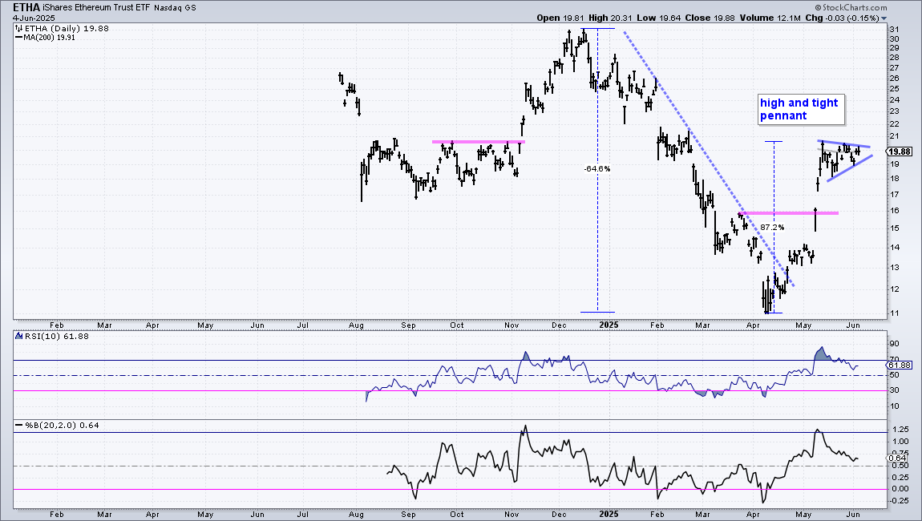The image size is (922, 521).
Task: Click the '11' price level on right axis
Action: point(894,313)
